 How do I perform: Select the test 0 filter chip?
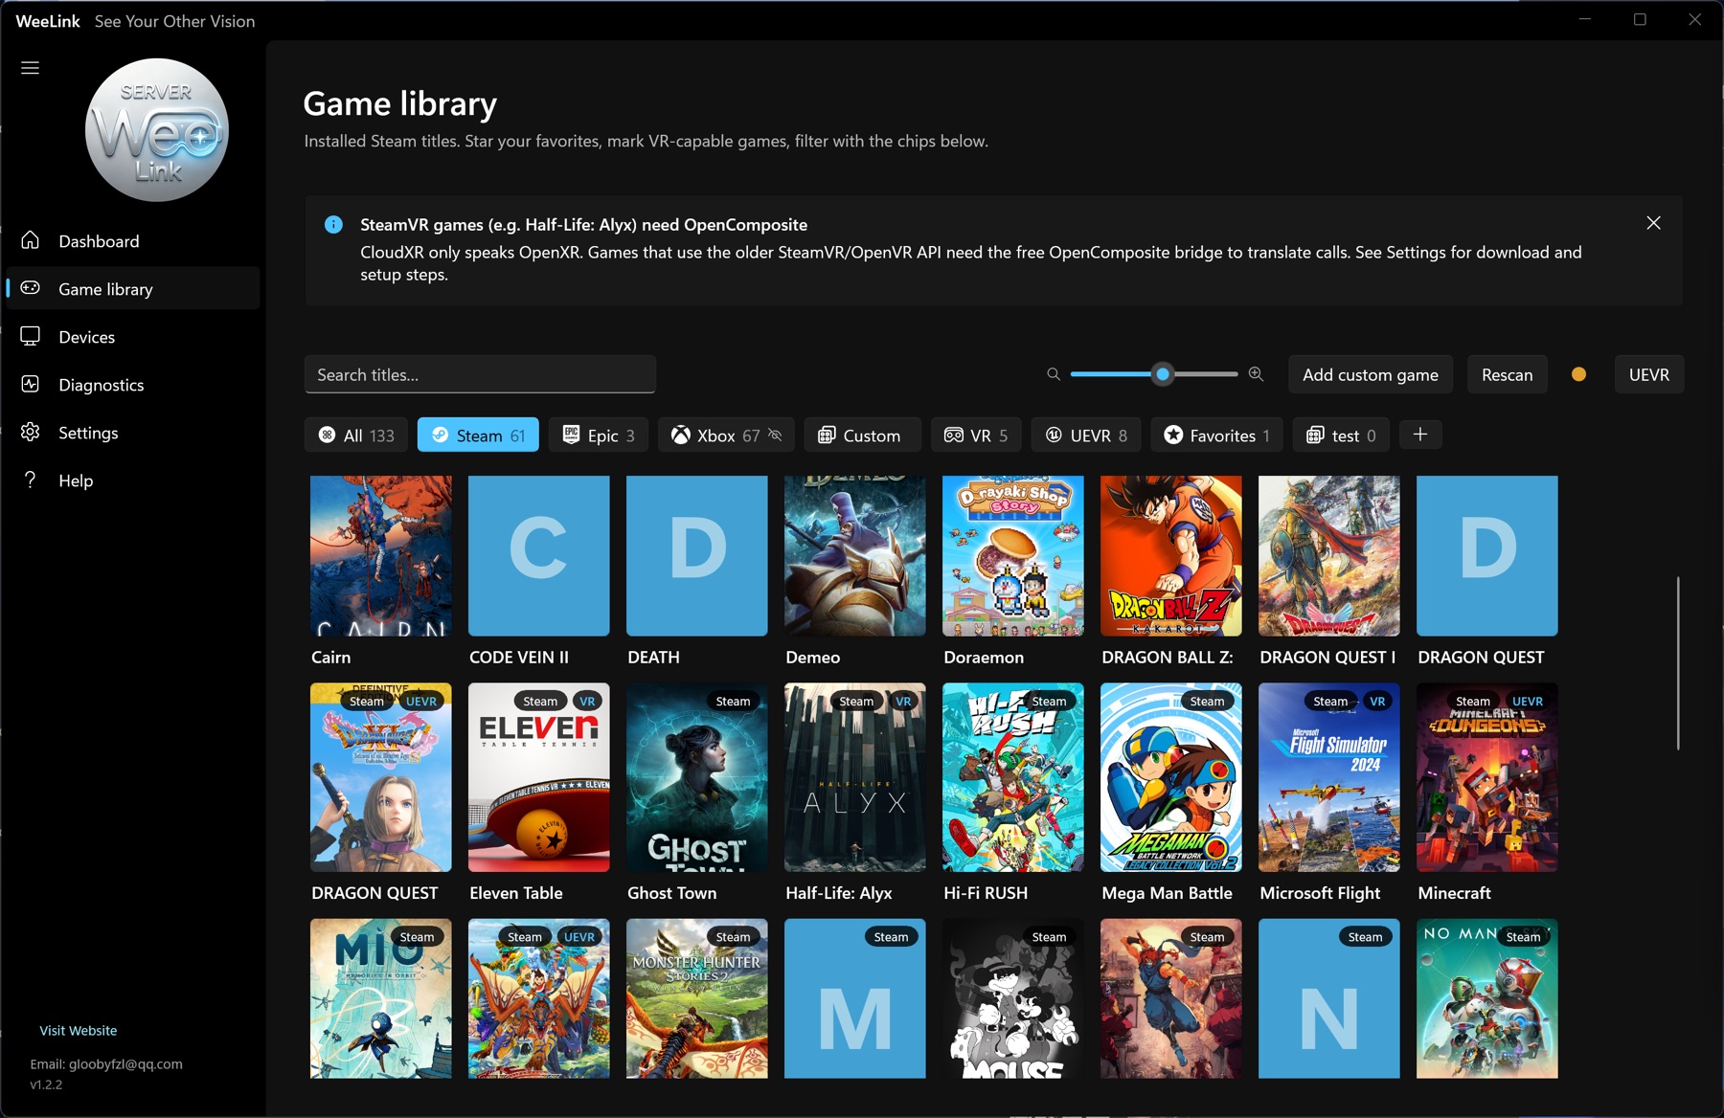click(x=1341, y=435)
